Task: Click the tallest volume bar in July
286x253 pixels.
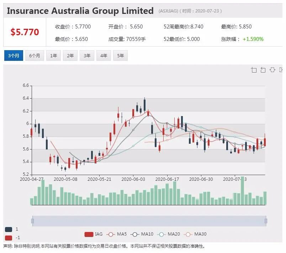Action: click(242, 191)
